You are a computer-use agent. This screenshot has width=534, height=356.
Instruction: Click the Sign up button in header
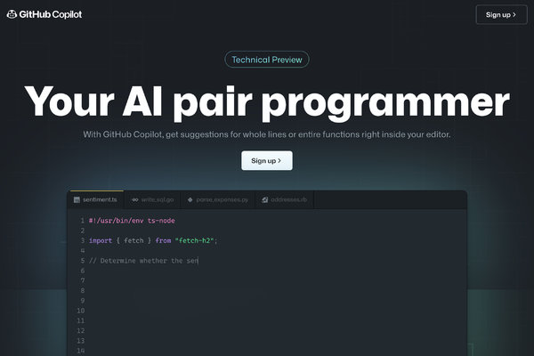point(501,14)
